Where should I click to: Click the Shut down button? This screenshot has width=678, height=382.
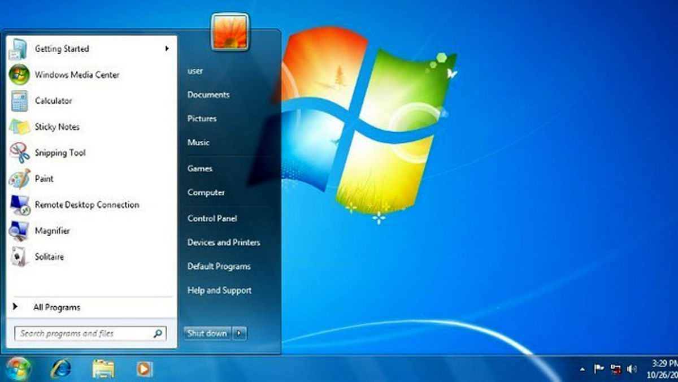point(207,333)
